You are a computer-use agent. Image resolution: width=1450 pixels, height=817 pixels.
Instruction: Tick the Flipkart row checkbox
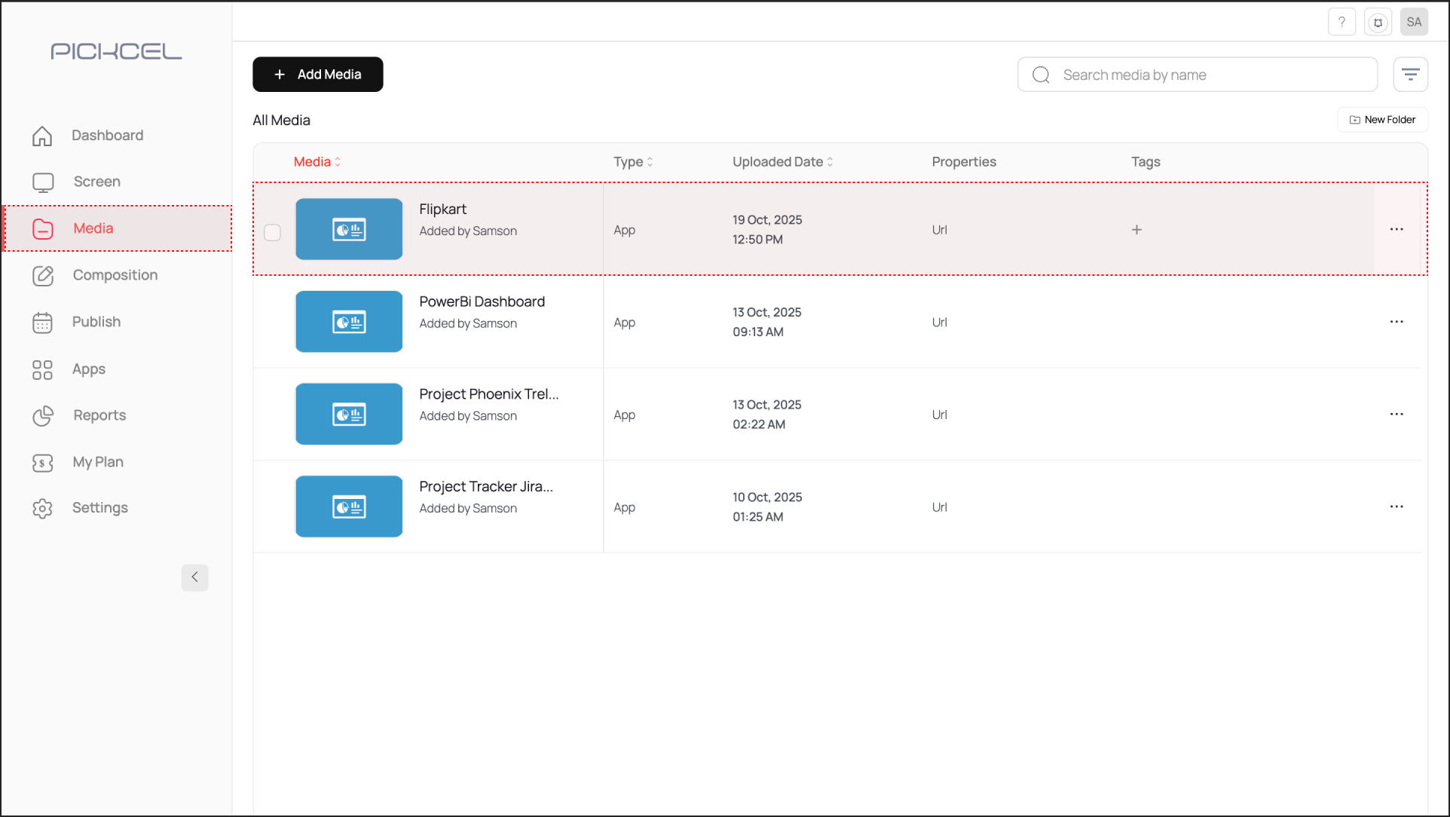pos(272,233)
